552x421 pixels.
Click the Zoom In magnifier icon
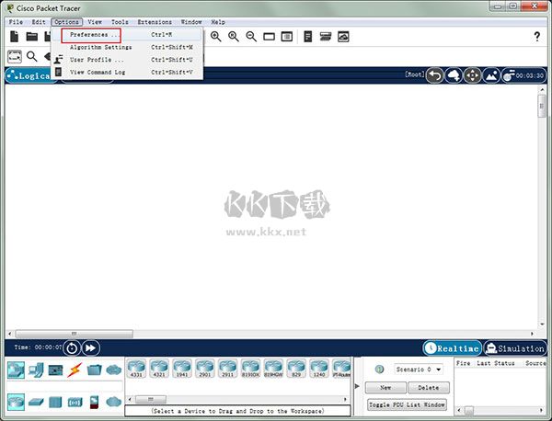[x=216, y=37]
